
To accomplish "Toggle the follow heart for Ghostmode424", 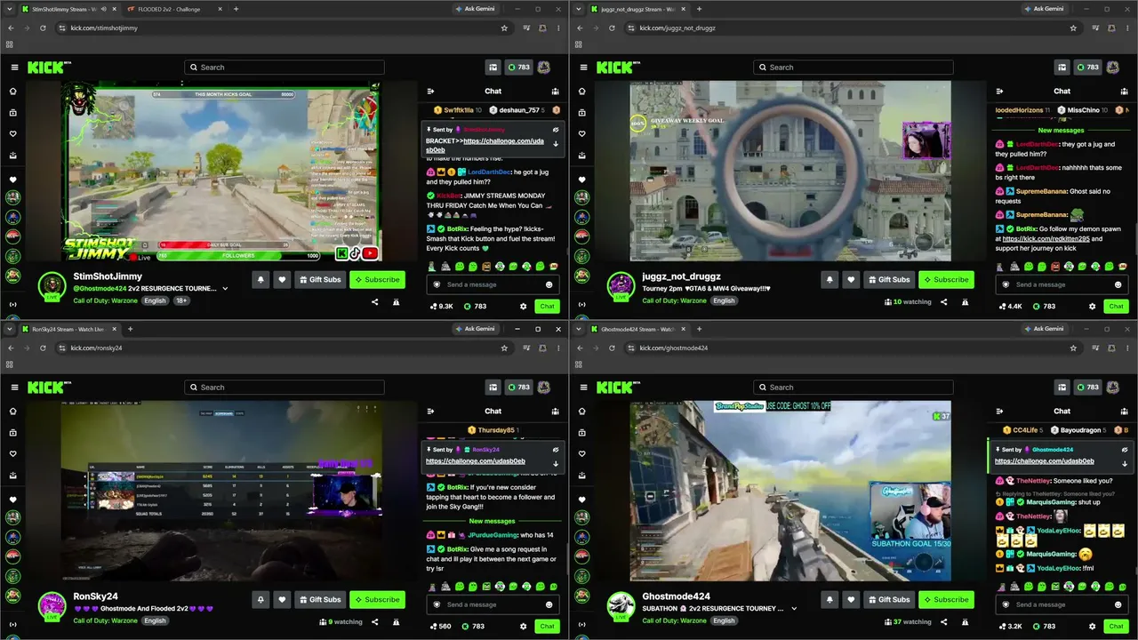I will pos(851,599).
